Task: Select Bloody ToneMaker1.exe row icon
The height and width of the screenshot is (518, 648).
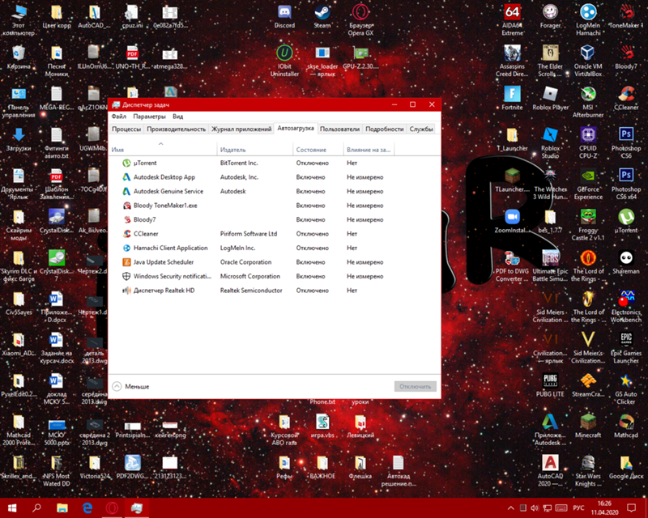Action: click(126, 206)
